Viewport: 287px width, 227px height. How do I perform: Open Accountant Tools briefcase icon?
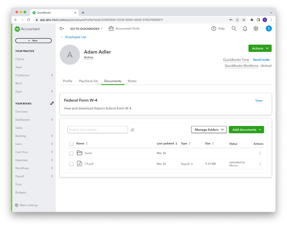111,29
